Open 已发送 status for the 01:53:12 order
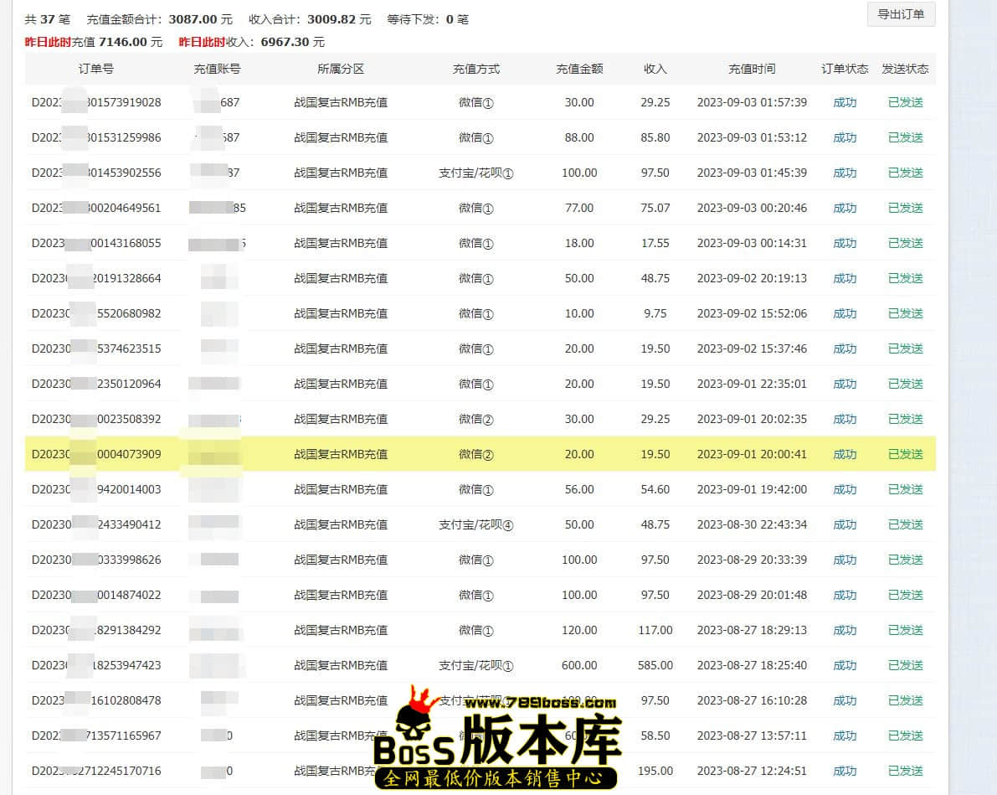 point(905,137)
